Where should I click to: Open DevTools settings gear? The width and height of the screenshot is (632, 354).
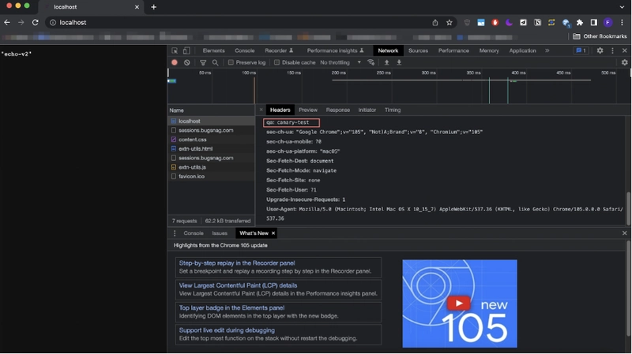point(600,50)
